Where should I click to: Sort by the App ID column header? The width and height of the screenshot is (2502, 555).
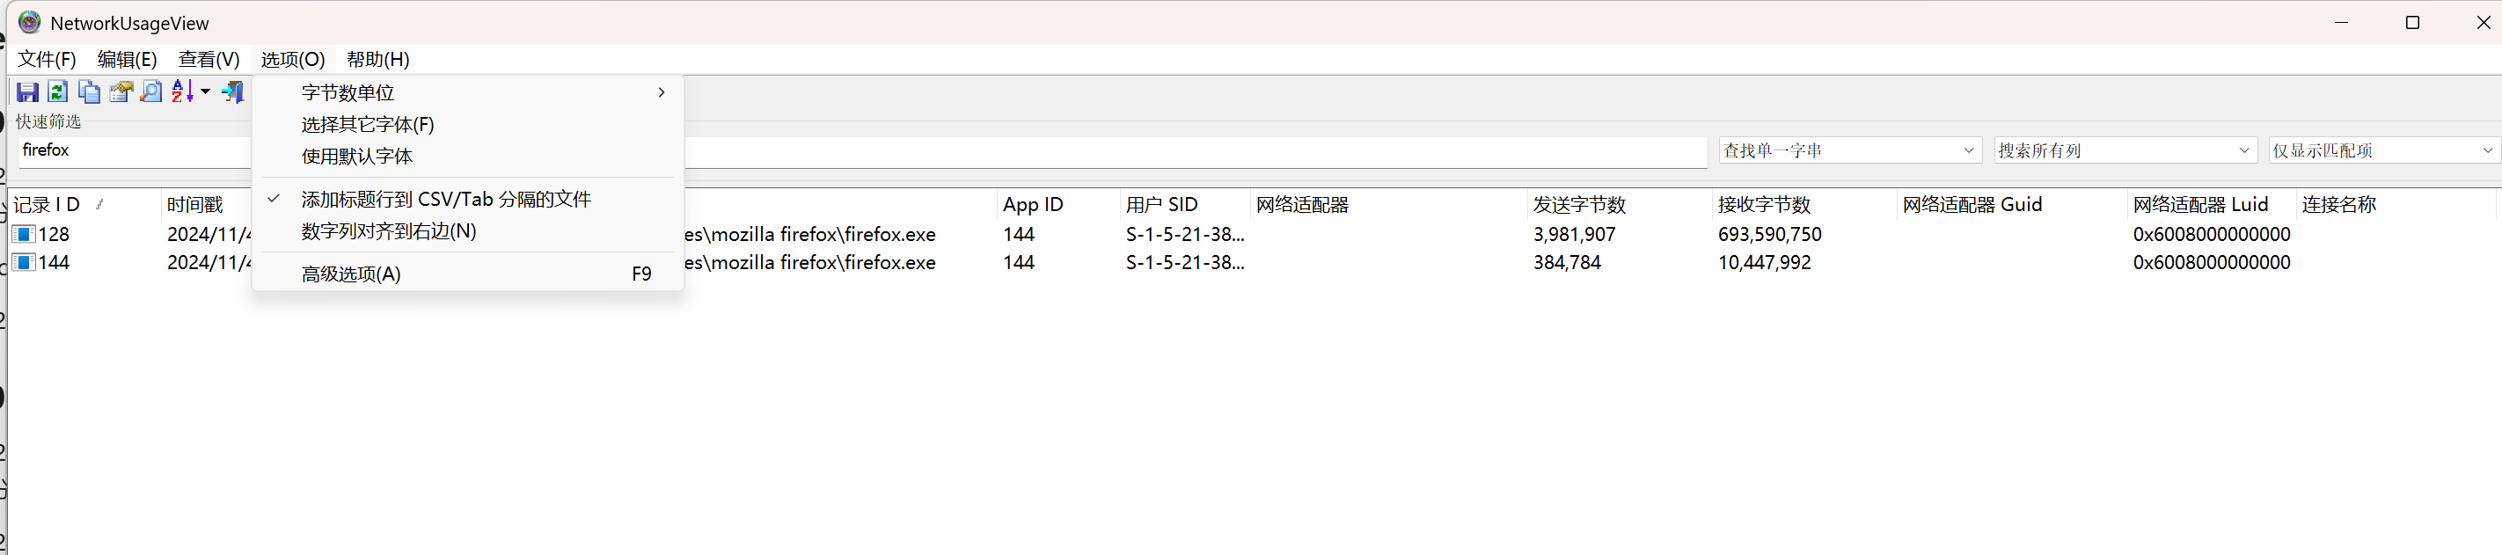click(1057, 205)
